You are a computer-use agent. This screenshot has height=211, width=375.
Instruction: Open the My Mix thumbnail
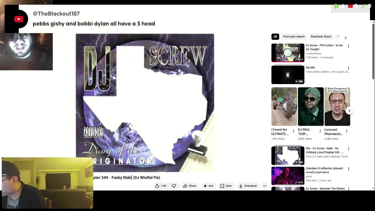pos(288,75)
